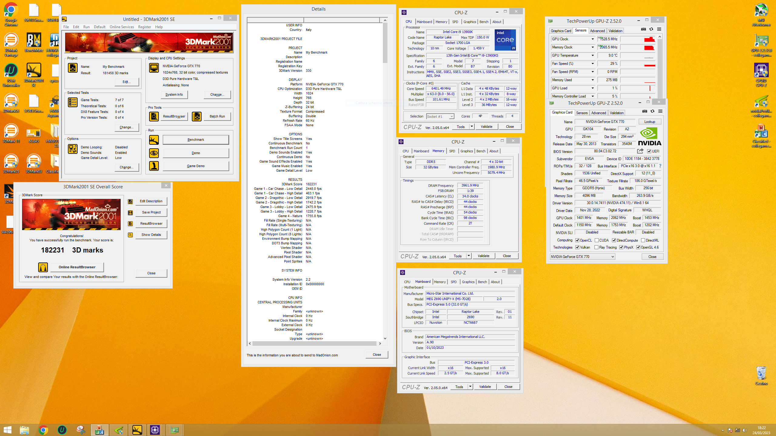Screen dimensions: 776x436
Task: Toggle Vulkan checkbox in GPU-Z
Action: [577, 247]
